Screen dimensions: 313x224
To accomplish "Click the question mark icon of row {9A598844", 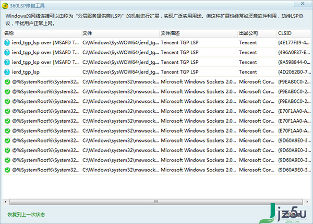I will pos(7,62).
